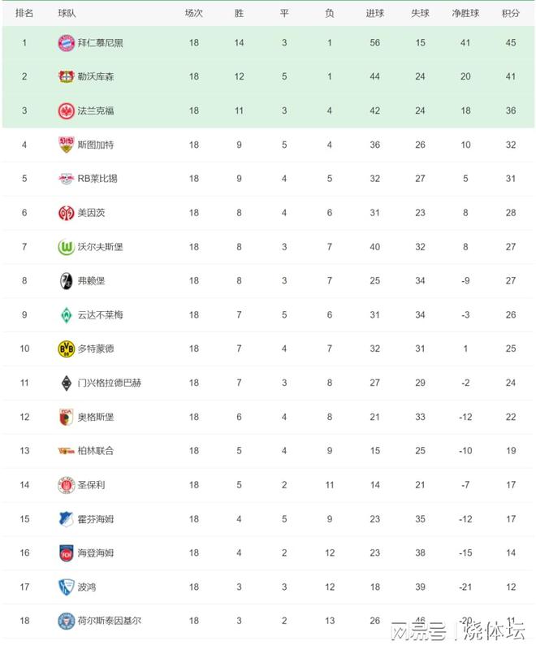Click the 积分 column header
The image size is (536, 650).
click(x=510, y=13)
